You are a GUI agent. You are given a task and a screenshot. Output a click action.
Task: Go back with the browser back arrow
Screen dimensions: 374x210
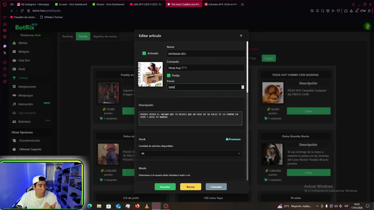click(12, 11)
